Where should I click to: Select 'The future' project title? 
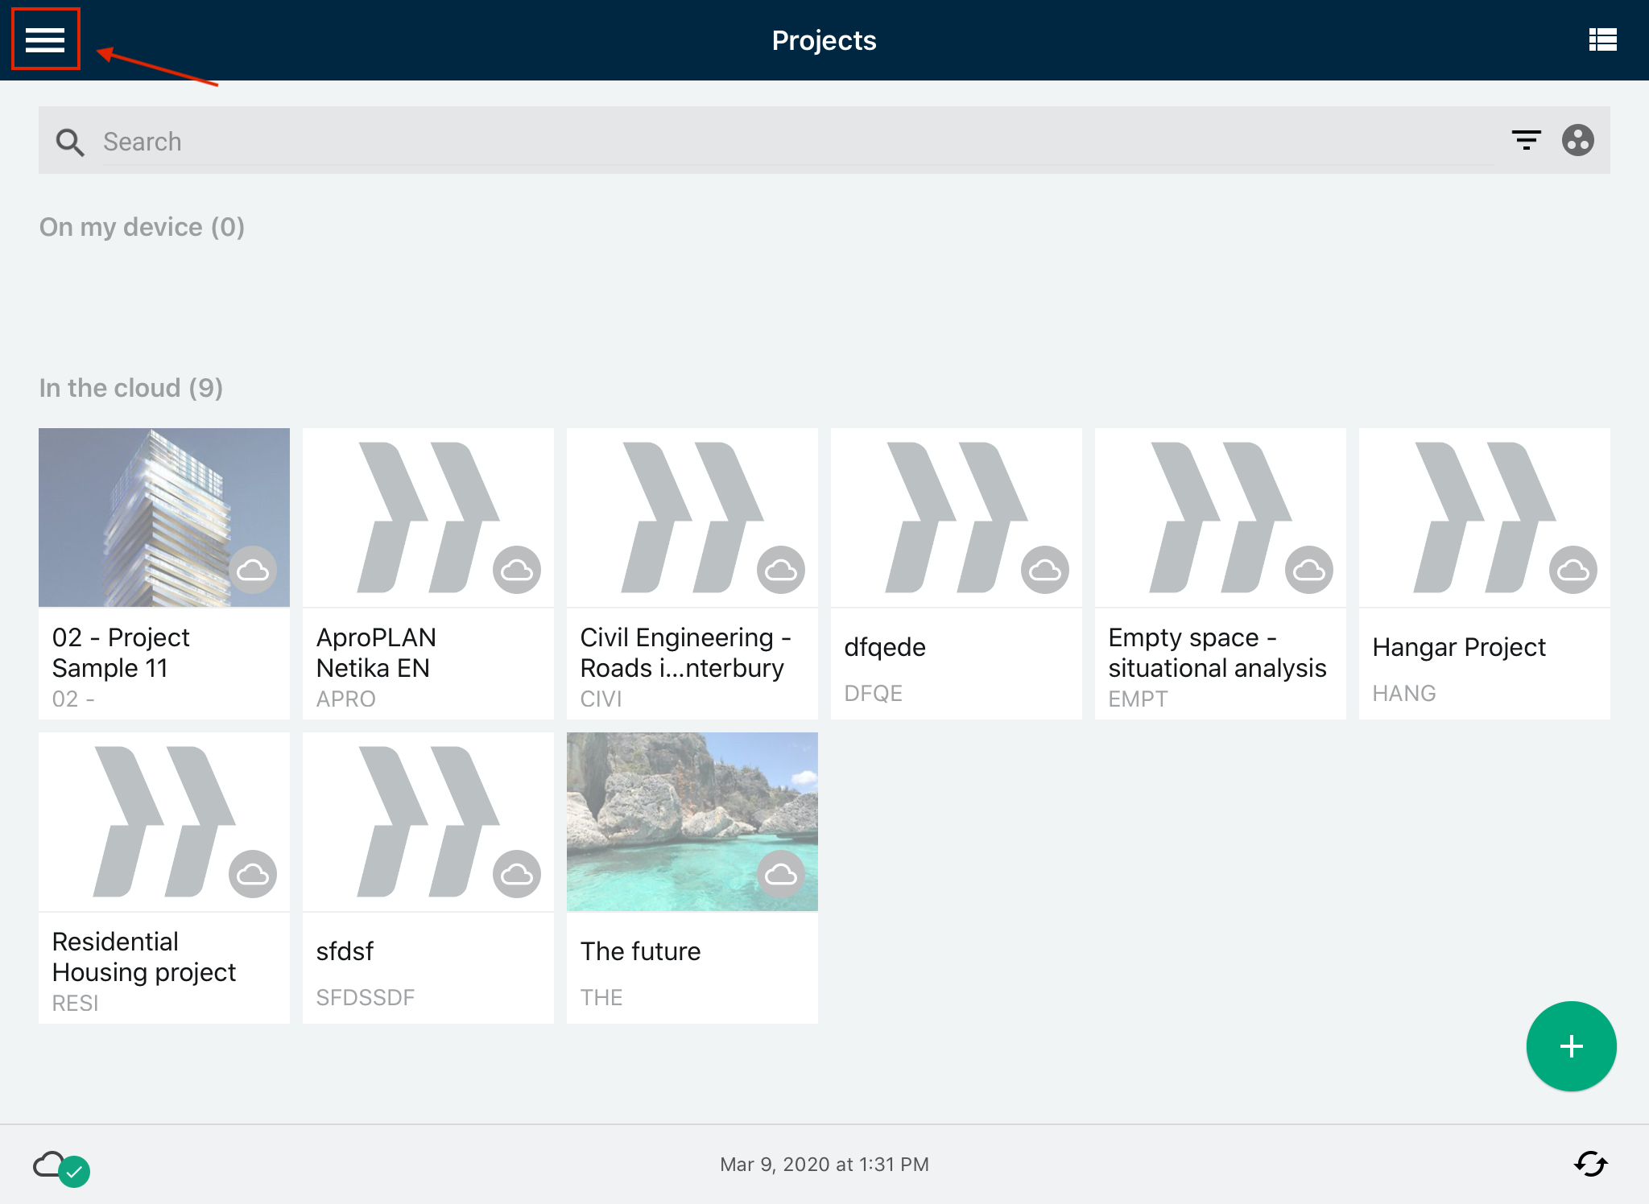(640, 951)
